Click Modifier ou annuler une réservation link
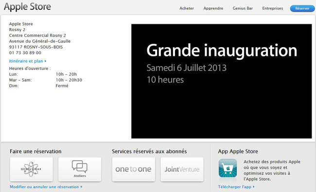 (x=46, y=187)
